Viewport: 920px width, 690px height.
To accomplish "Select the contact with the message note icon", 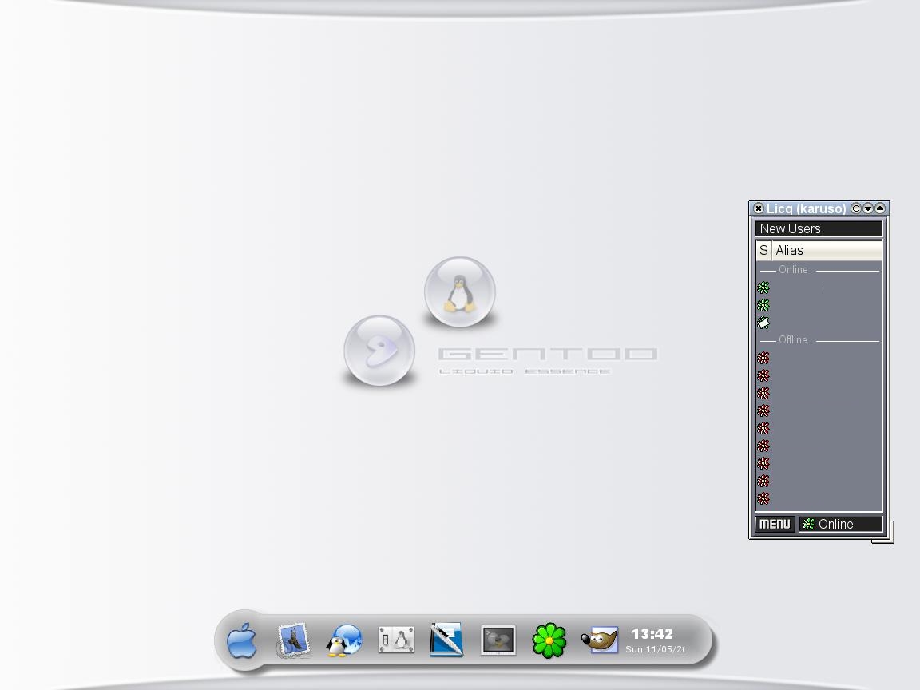I will 819,323.
